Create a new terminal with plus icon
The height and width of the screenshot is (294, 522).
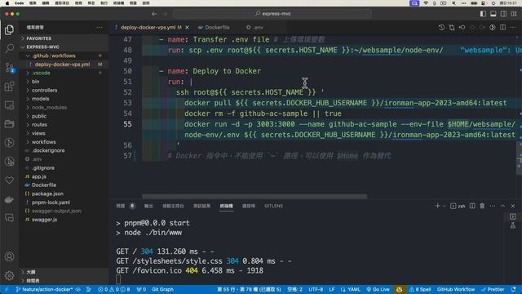tap(437, 206)
